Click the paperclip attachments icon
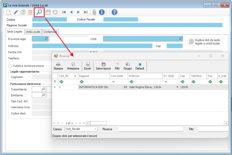Viewport: 232px width, 155px height. (x=94, y=12)
